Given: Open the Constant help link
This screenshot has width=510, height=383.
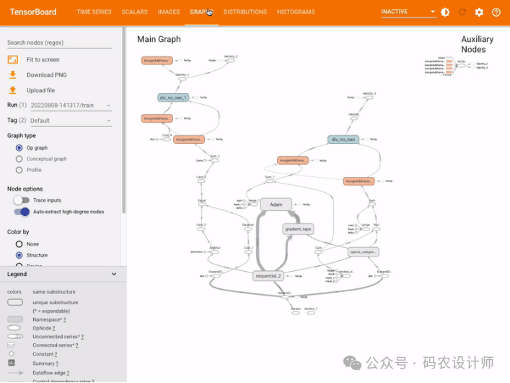Looking at the screenshot, I should [x=56, y=354].
